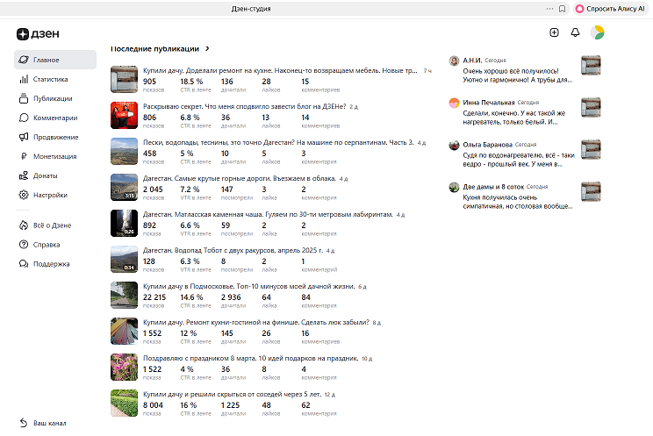Click the avatar of А.Н.И.

pyautogui.click(x=454, y=61)
